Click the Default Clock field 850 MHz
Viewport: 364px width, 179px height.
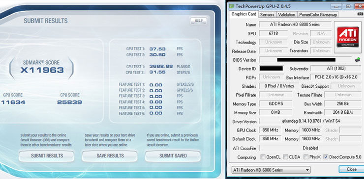coord(270,139)
